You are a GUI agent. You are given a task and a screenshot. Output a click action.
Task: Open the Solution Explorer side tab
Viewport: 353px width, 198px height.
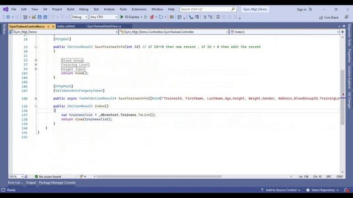point(349,77)
